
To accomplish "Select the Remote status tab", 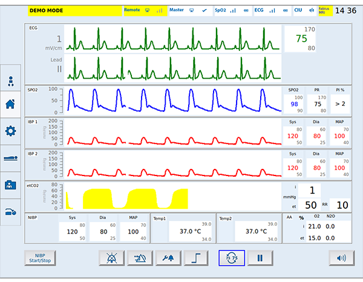I will [144, 10].
